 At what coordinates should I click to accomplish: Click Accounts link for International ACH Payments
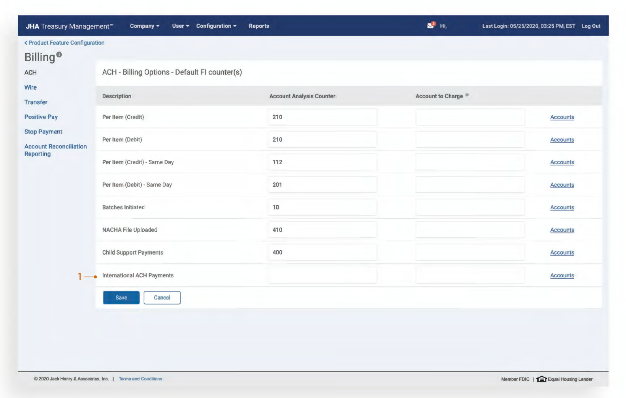pos(562,276)
